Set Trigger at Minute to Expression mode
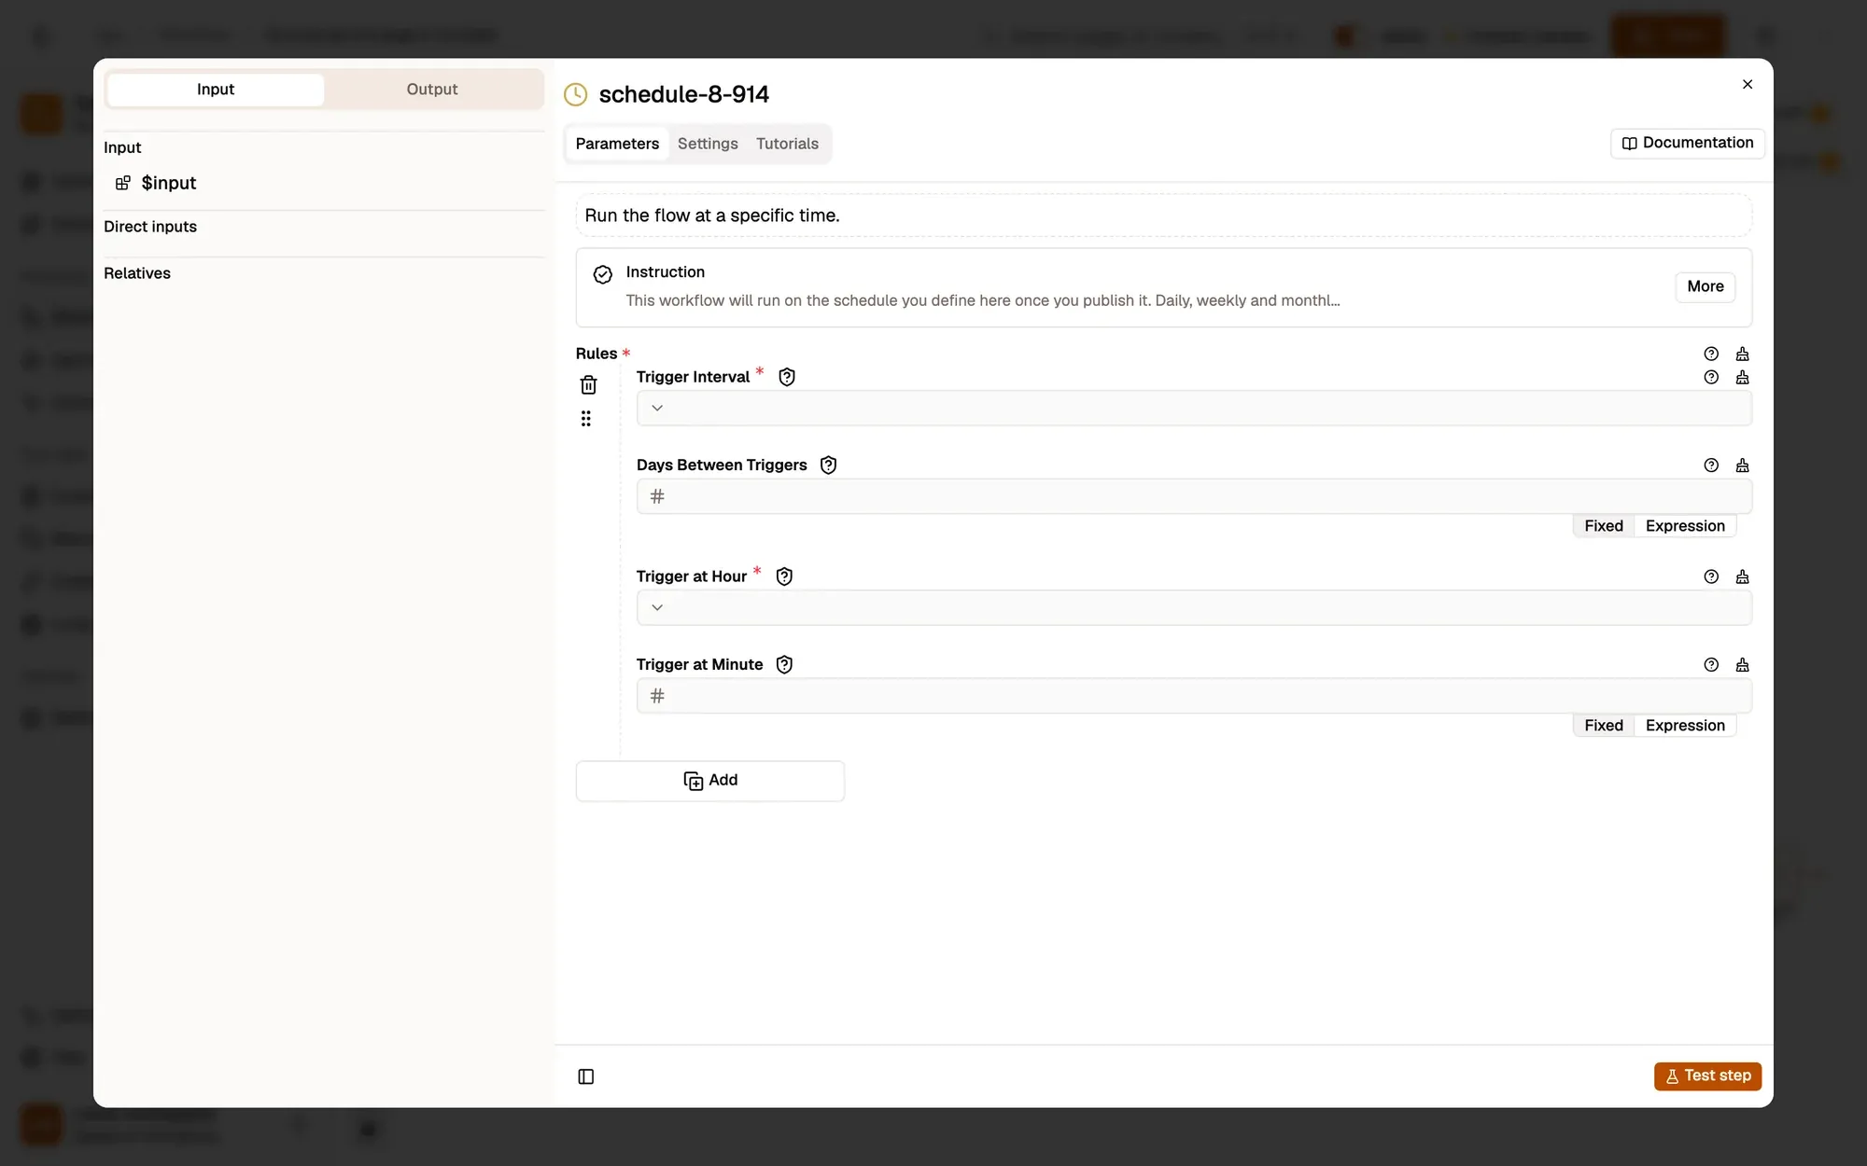1867x1166 pixels. coord(1685,726)
